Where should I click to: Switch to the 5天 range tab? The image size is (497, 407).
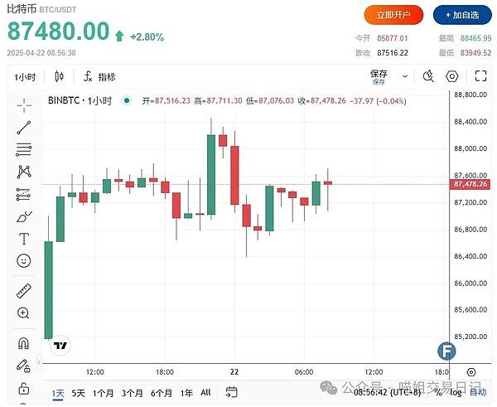79,392
